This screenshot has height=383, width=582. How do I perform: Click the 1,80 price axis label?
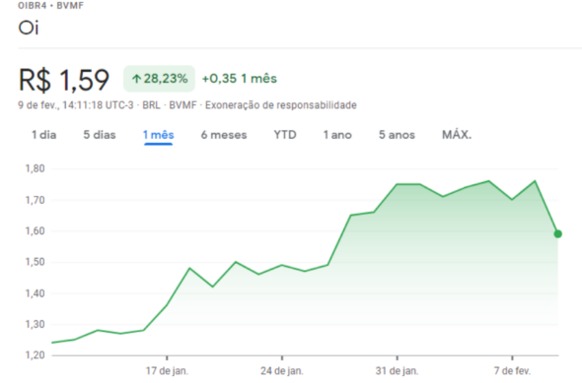(x=35, y=168)
